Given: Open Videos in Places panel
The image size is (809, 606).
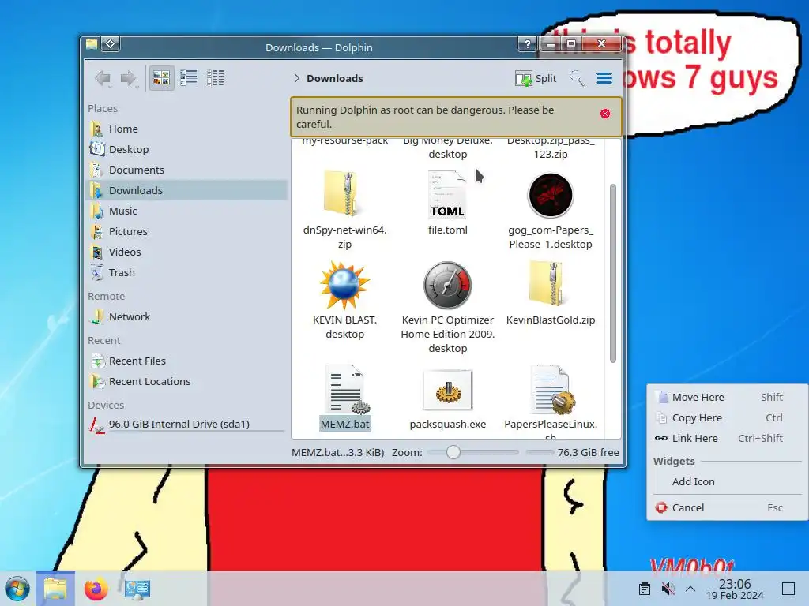Looking at the screenshot, I should click(x=186, y=252).
